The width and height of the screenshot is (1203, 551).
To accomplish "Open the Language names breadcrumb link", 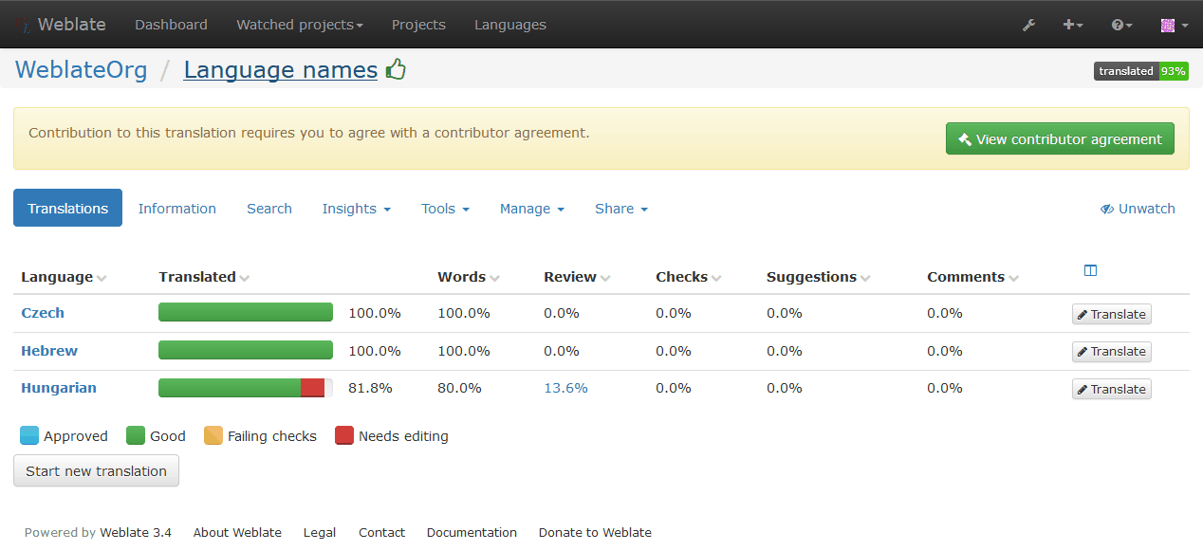I will (x=281, y=70).
